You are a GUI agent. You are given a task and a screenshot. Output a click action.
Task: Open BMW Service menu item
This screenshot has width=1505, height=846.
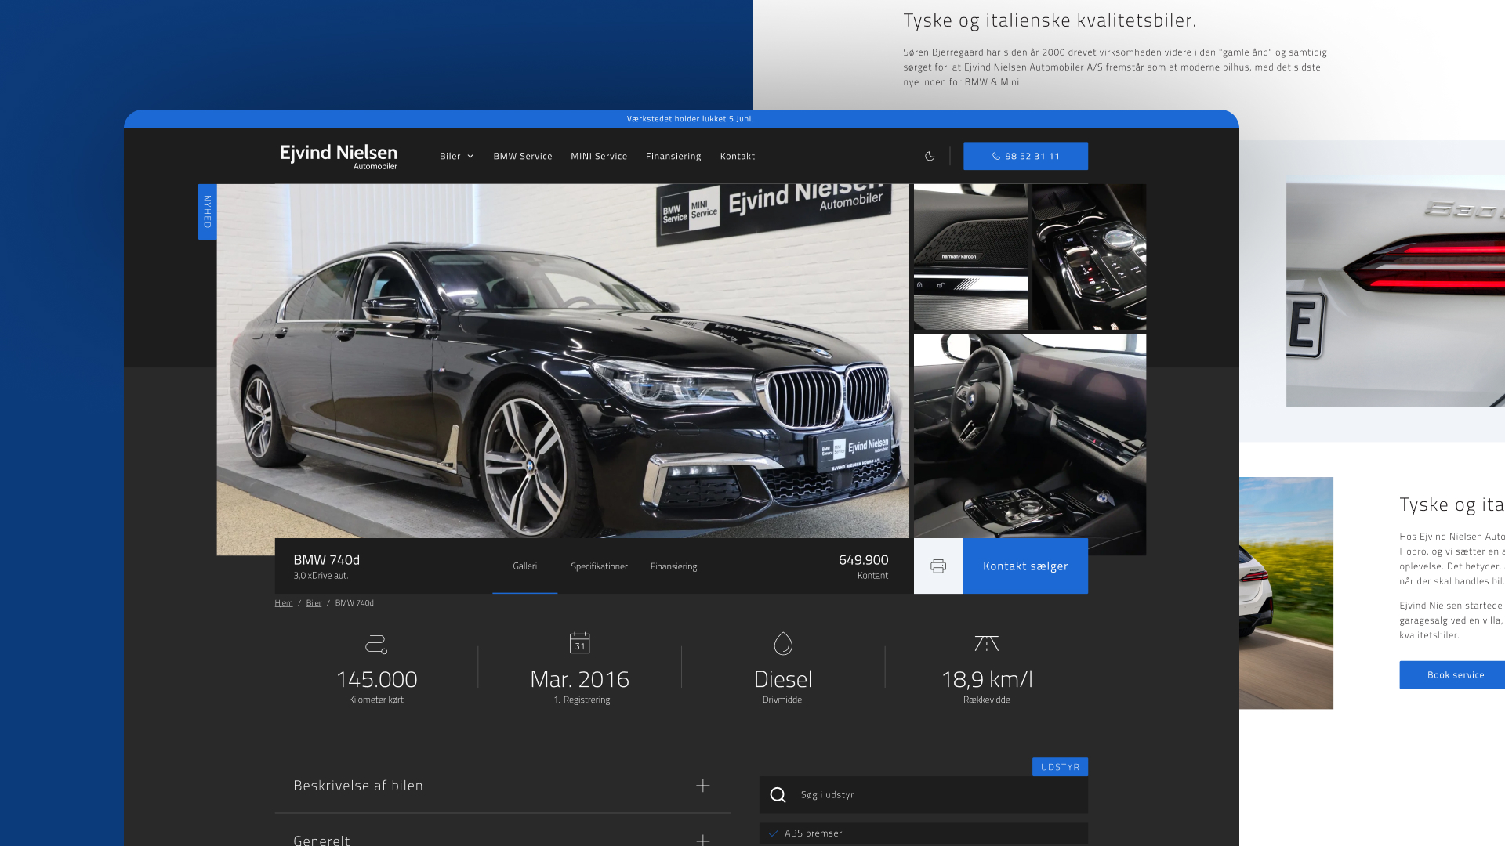point(523,156)
